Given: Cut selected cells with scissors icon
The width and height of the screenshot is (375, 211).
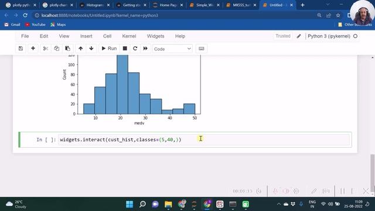Looking at the screenshot, I should tap(46, 49).
